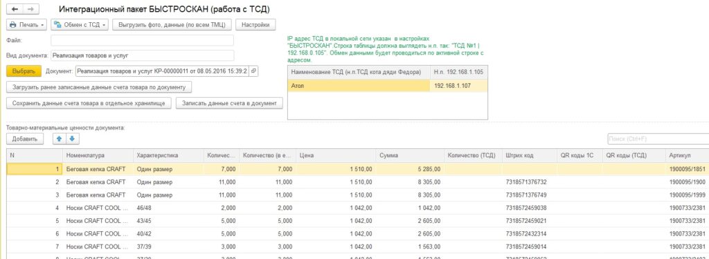Click the Штрих код column header
Image resolution: width=709 pixels, height=259 pixels.
(x=530, y=156)
